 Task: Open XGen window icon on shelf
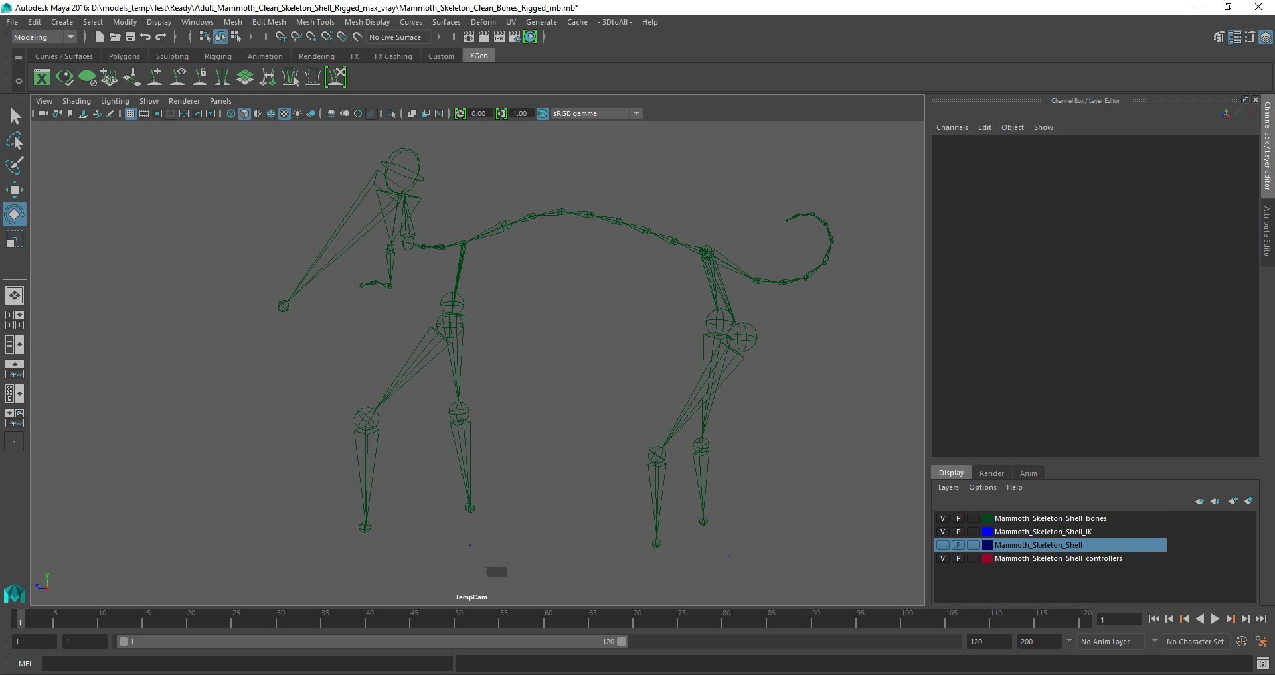click(x=42, y=78)
